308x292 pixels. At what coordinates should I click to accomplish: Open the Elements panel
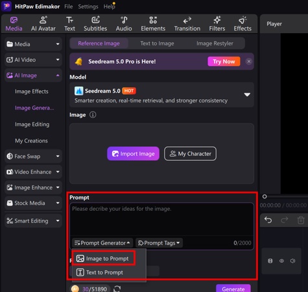pyautogui.click(x=153, y=24)
